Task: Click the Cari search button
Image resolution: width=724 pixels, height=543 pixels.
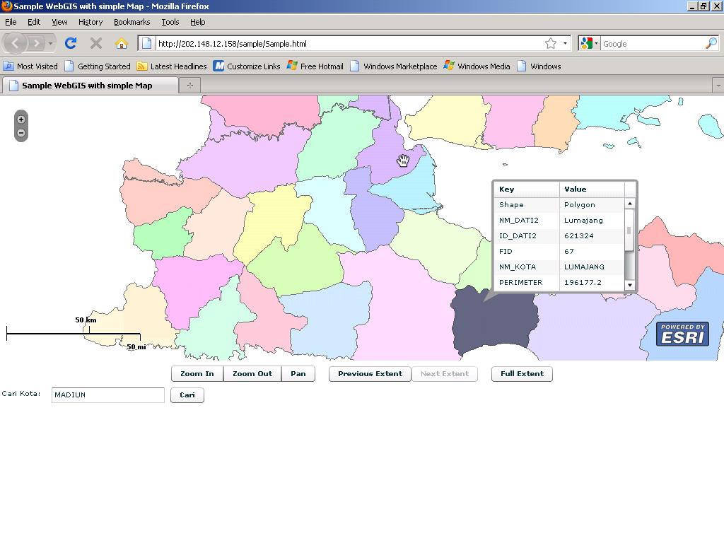Action: (x=187, y=395)
